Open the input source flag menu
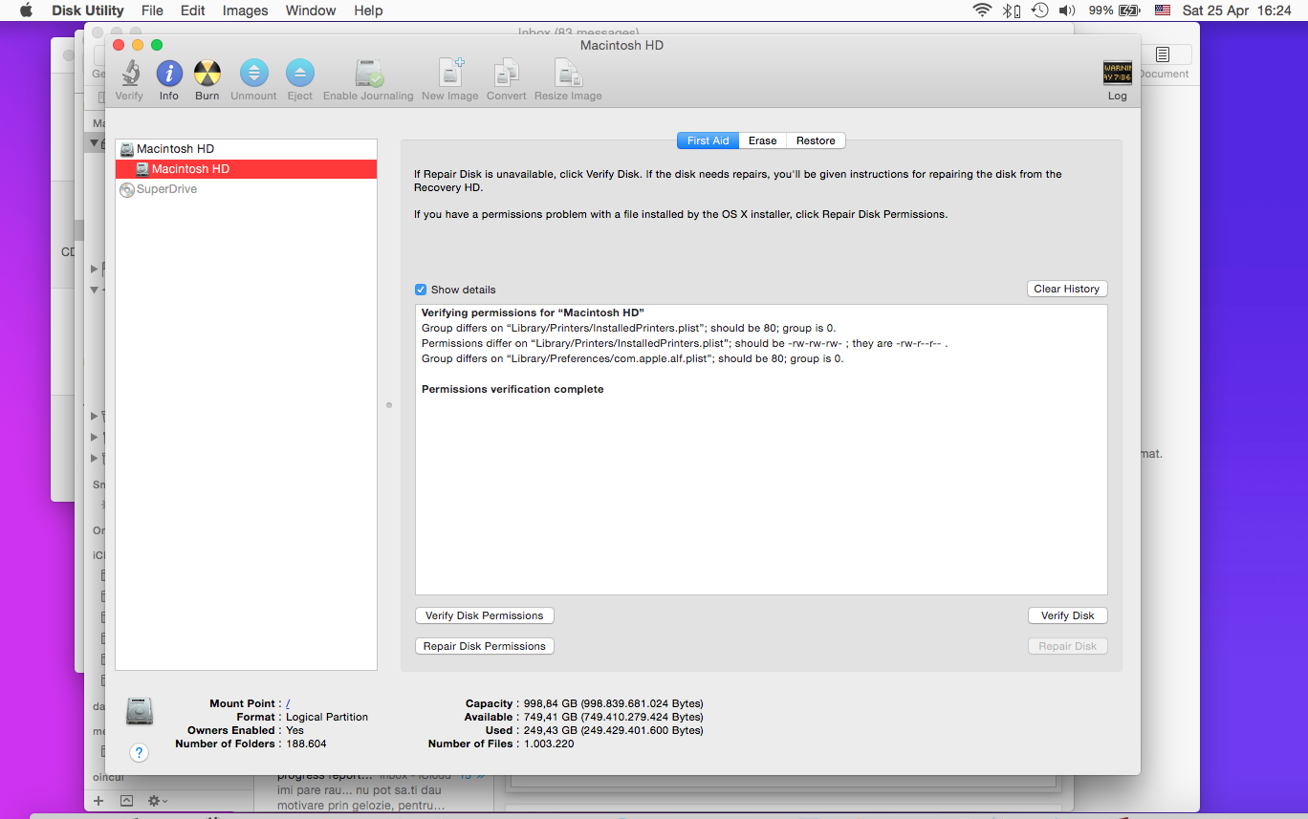 (1163, 11)
